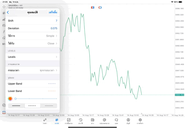
Task: Open the news icon in bottom bar
Action: point(92,121)
